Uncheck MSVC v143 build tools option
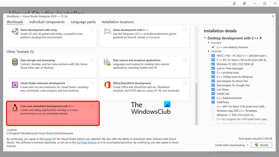Image resolution: width=279 pixels, height=157 pixels. 213,56
